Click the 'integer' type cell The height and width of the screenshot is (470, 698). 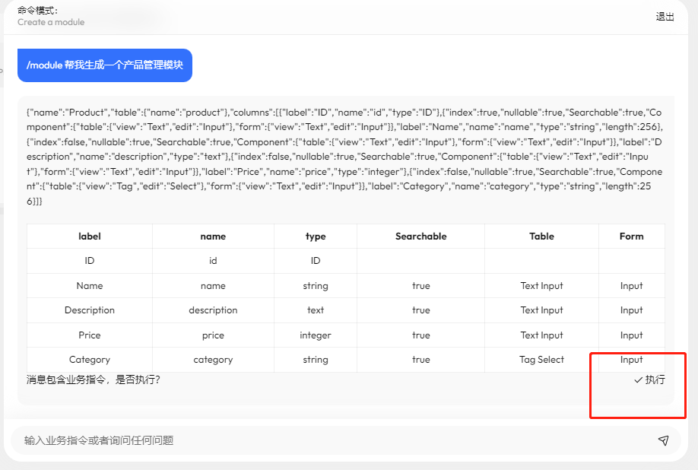click(316, 335)
